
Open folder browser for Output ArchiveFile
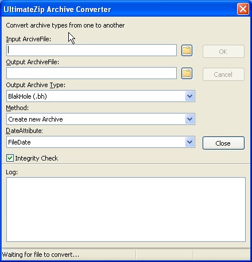tap(187, 73)
